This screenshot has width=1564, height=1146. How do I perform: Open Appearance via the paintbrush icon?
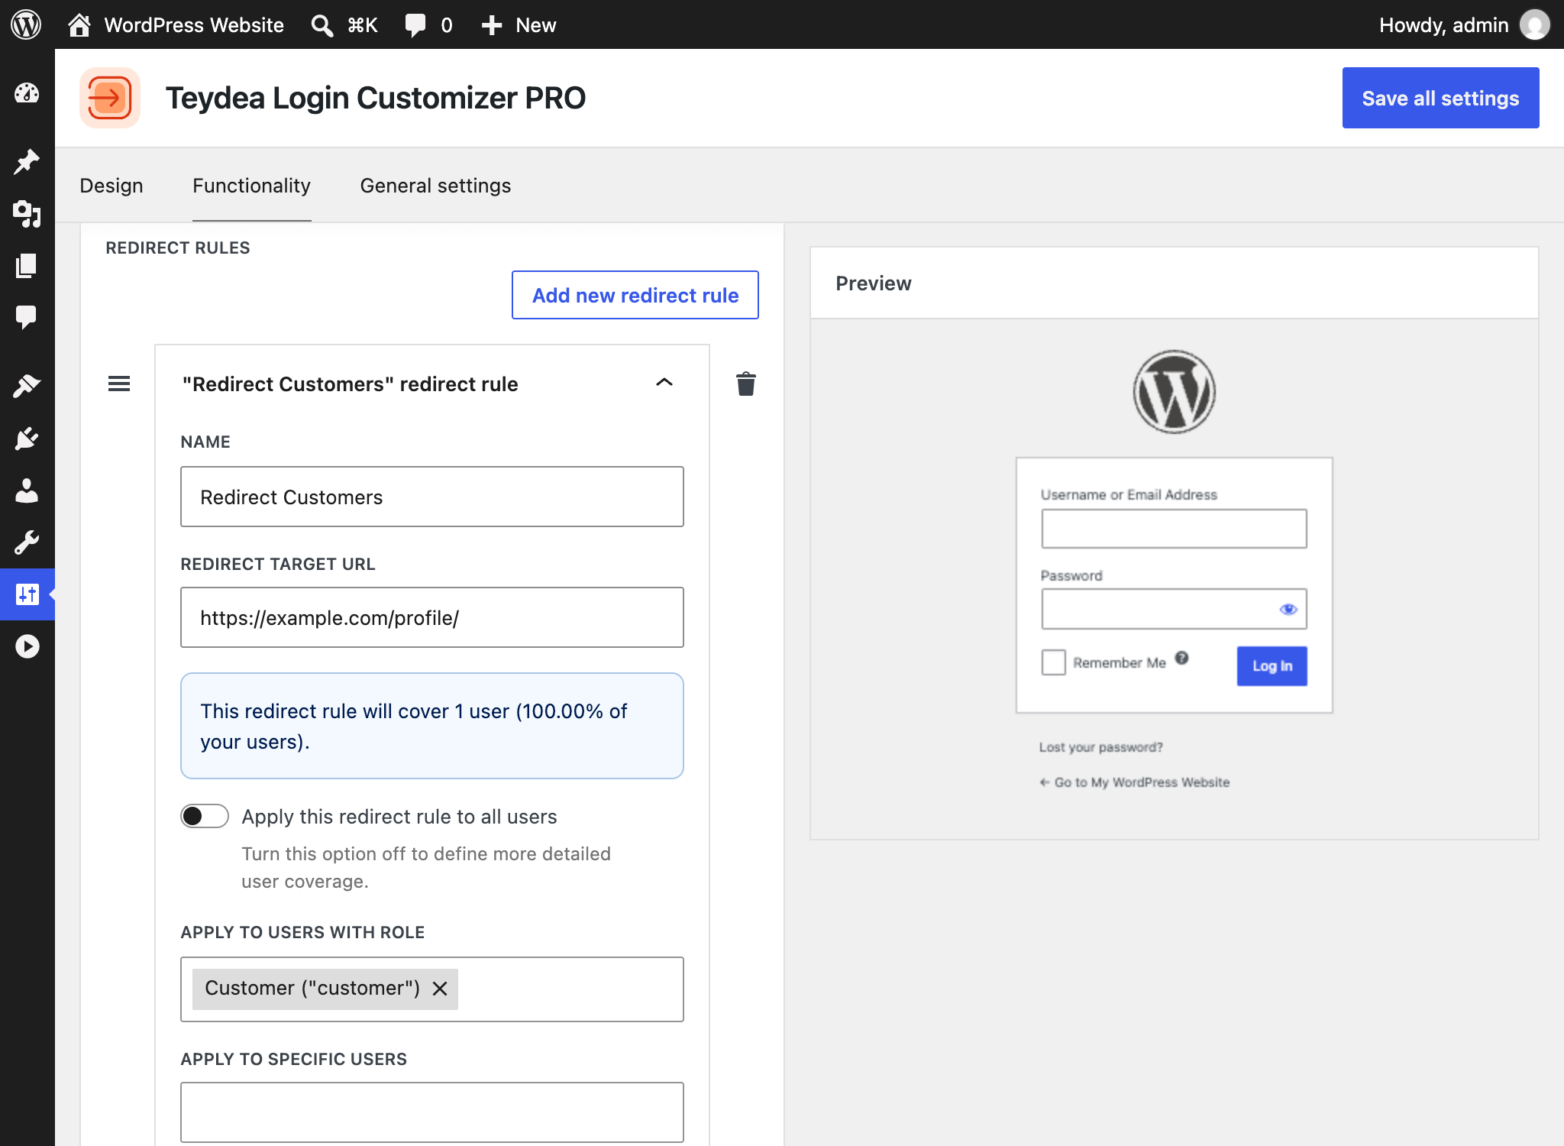tap(27, 386)
